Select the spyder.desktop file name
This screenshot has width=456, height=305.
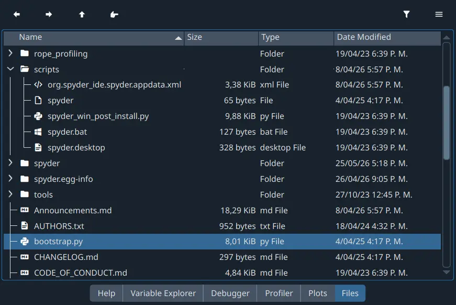click(76, 148)
